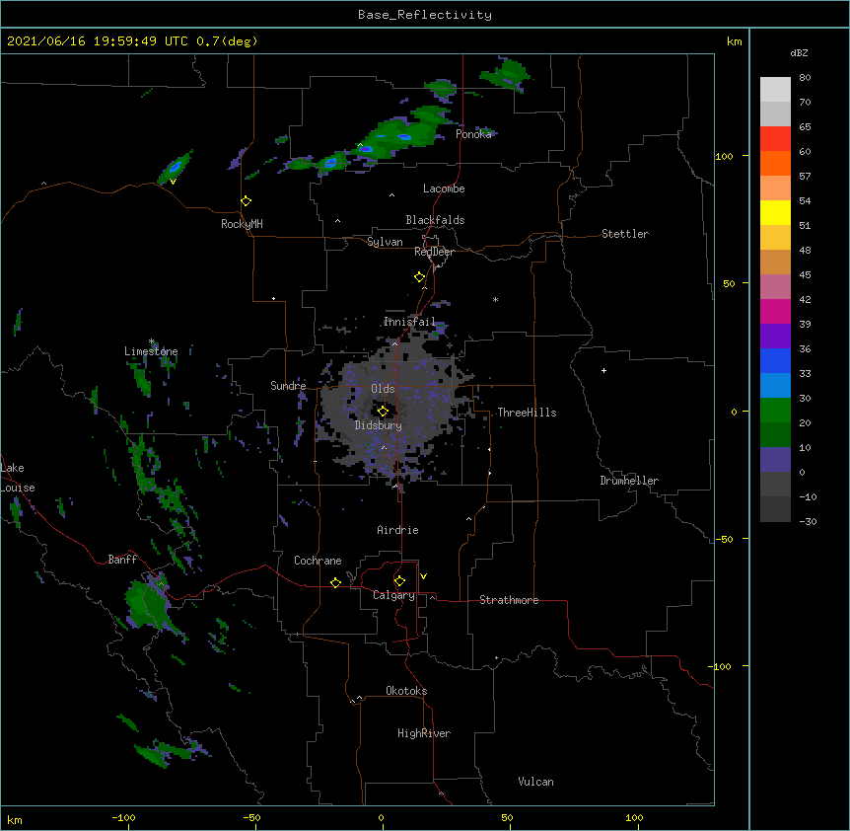This screenshot has height=831, width=850.
Task: Click the RockyMH map label
Action: coord(242,224)
